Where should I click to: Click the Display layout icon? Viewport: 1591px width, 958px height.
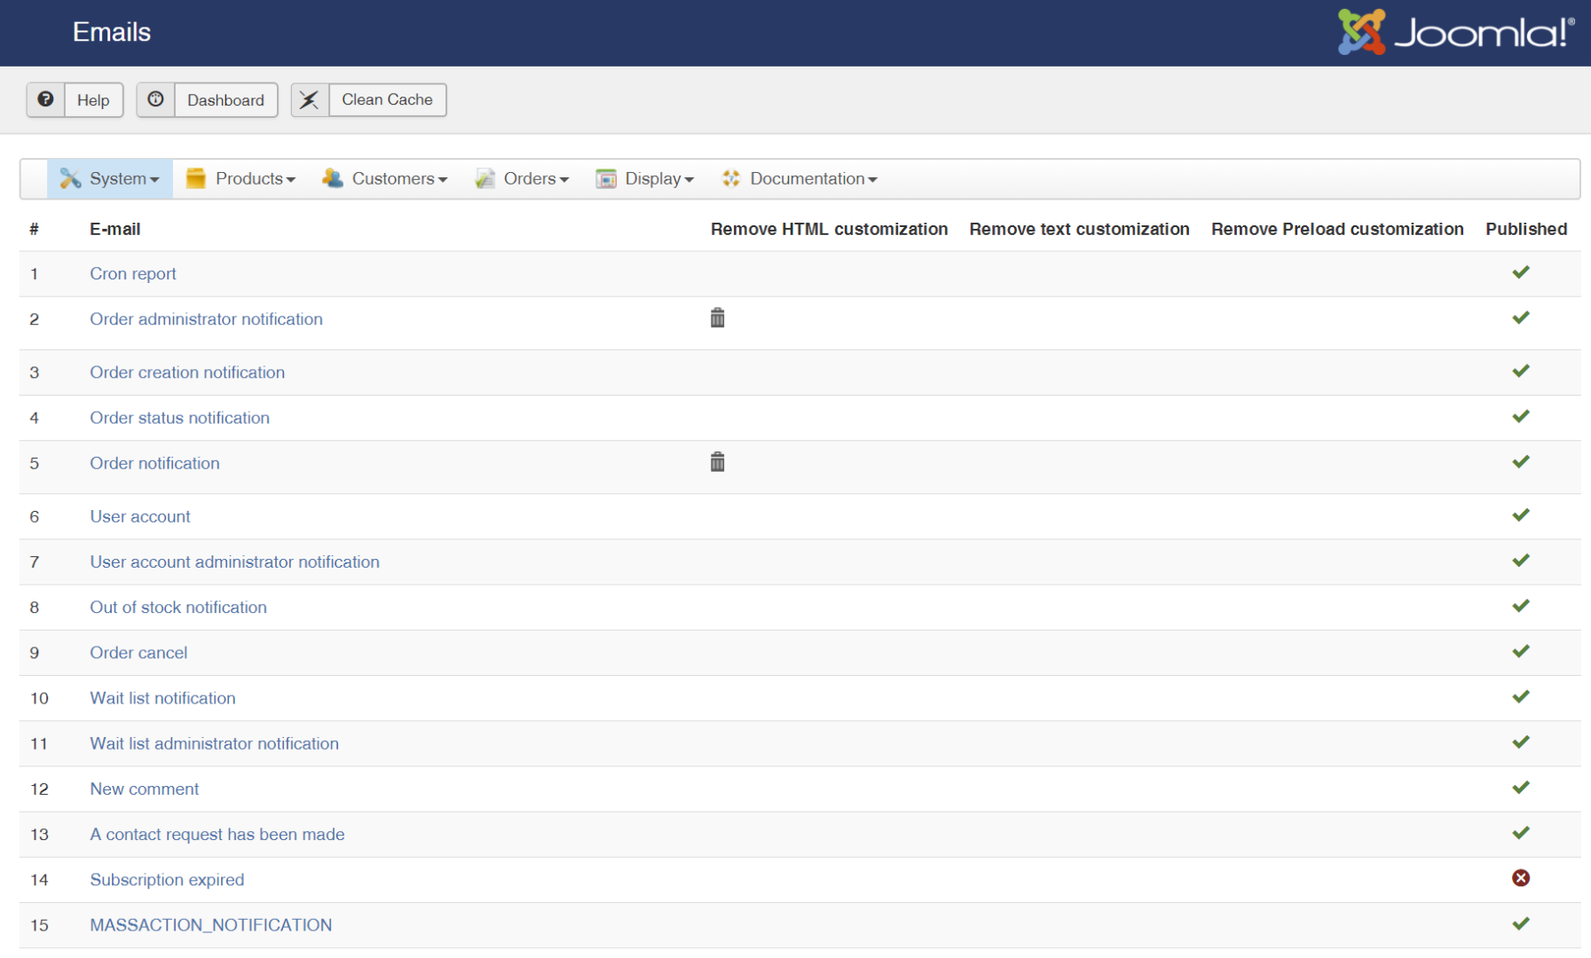[606, 178]
